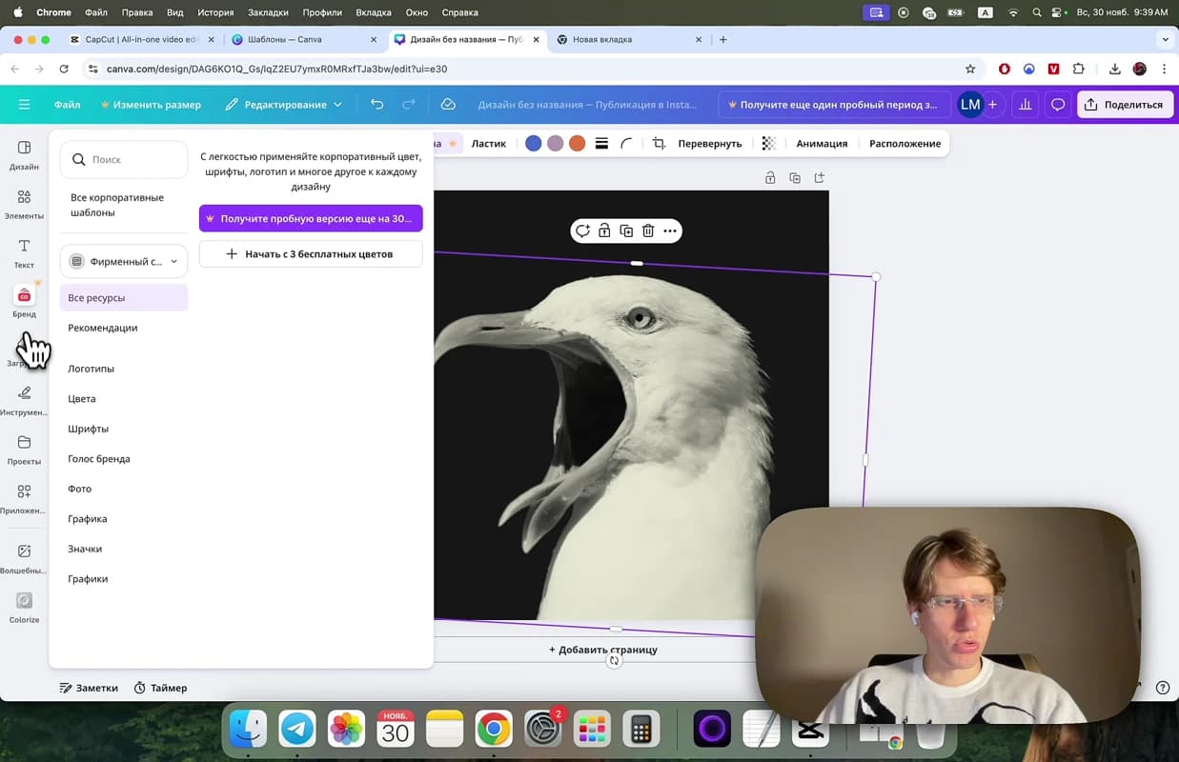
Task: Open Заметки notes at the bottom
Action: (89, 688)
